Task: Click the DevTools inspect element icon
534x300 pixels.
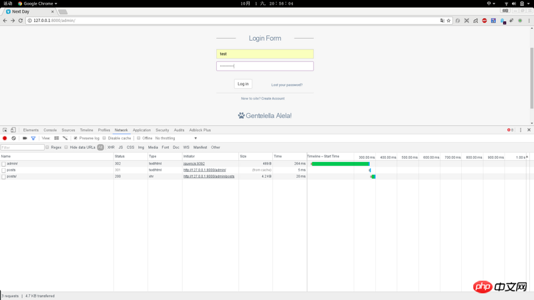Action: 5,130
